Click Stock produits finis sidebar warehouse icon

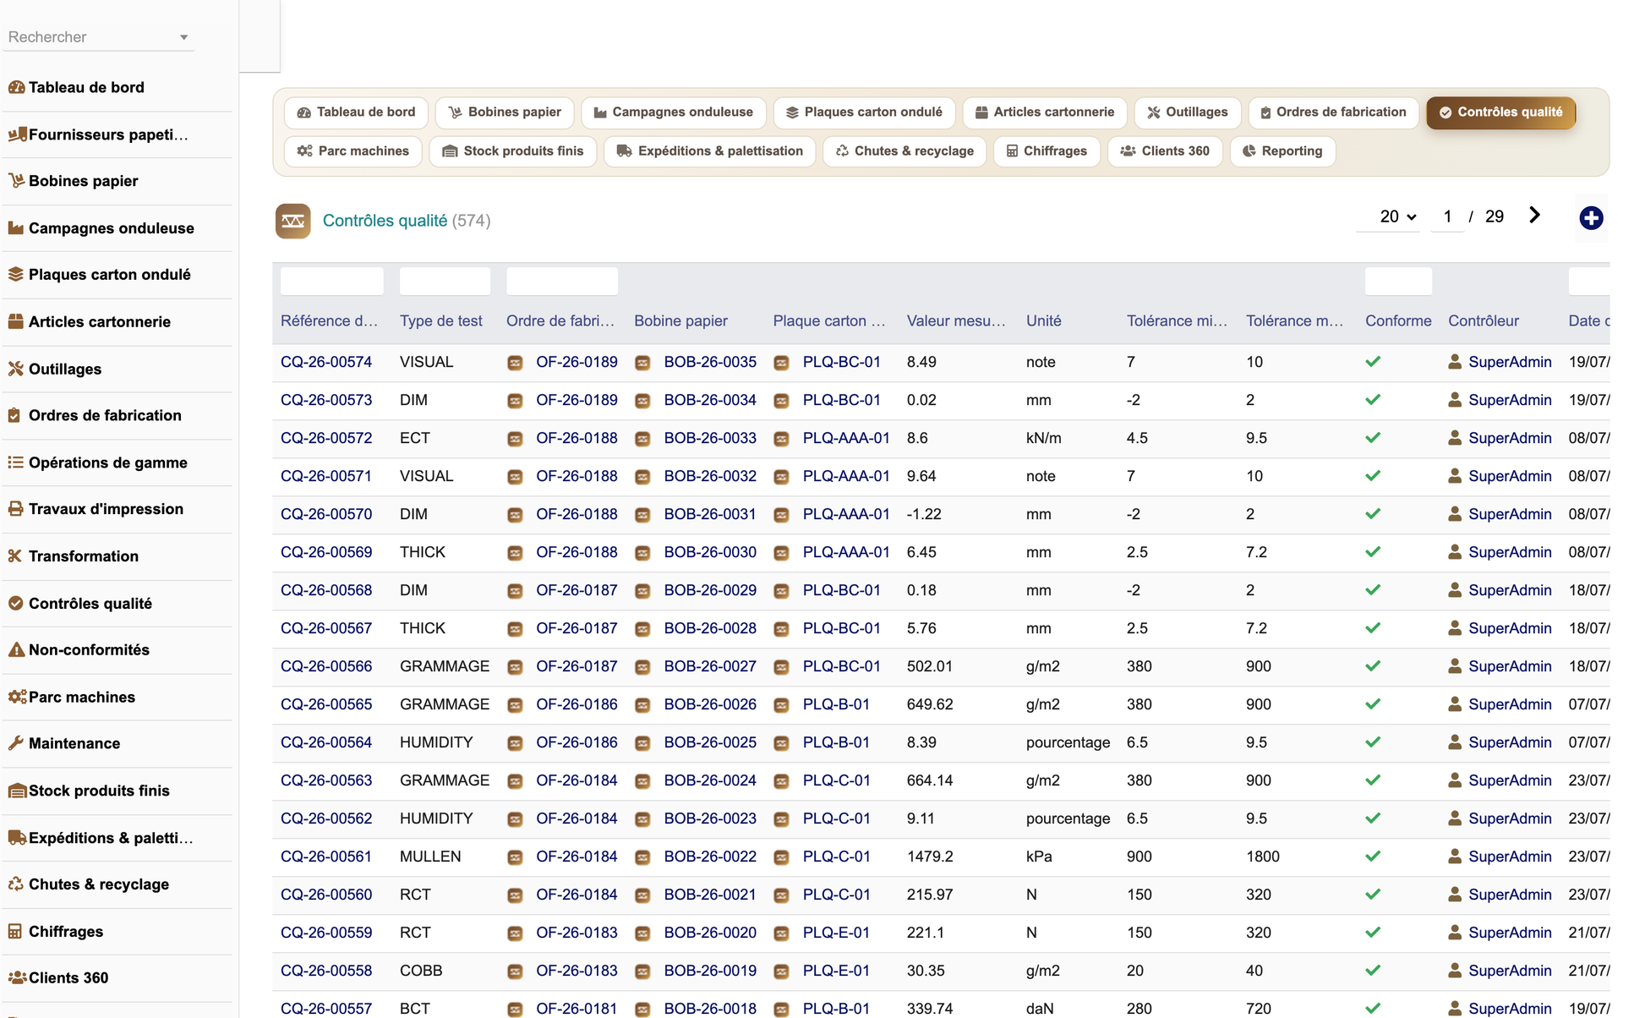pos(17,791)
